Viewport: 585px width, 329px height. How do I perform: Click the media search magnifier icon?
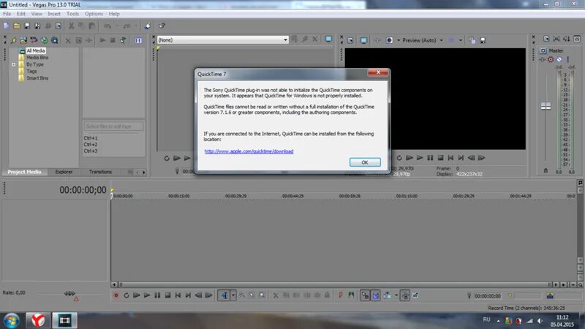point(54,40)
